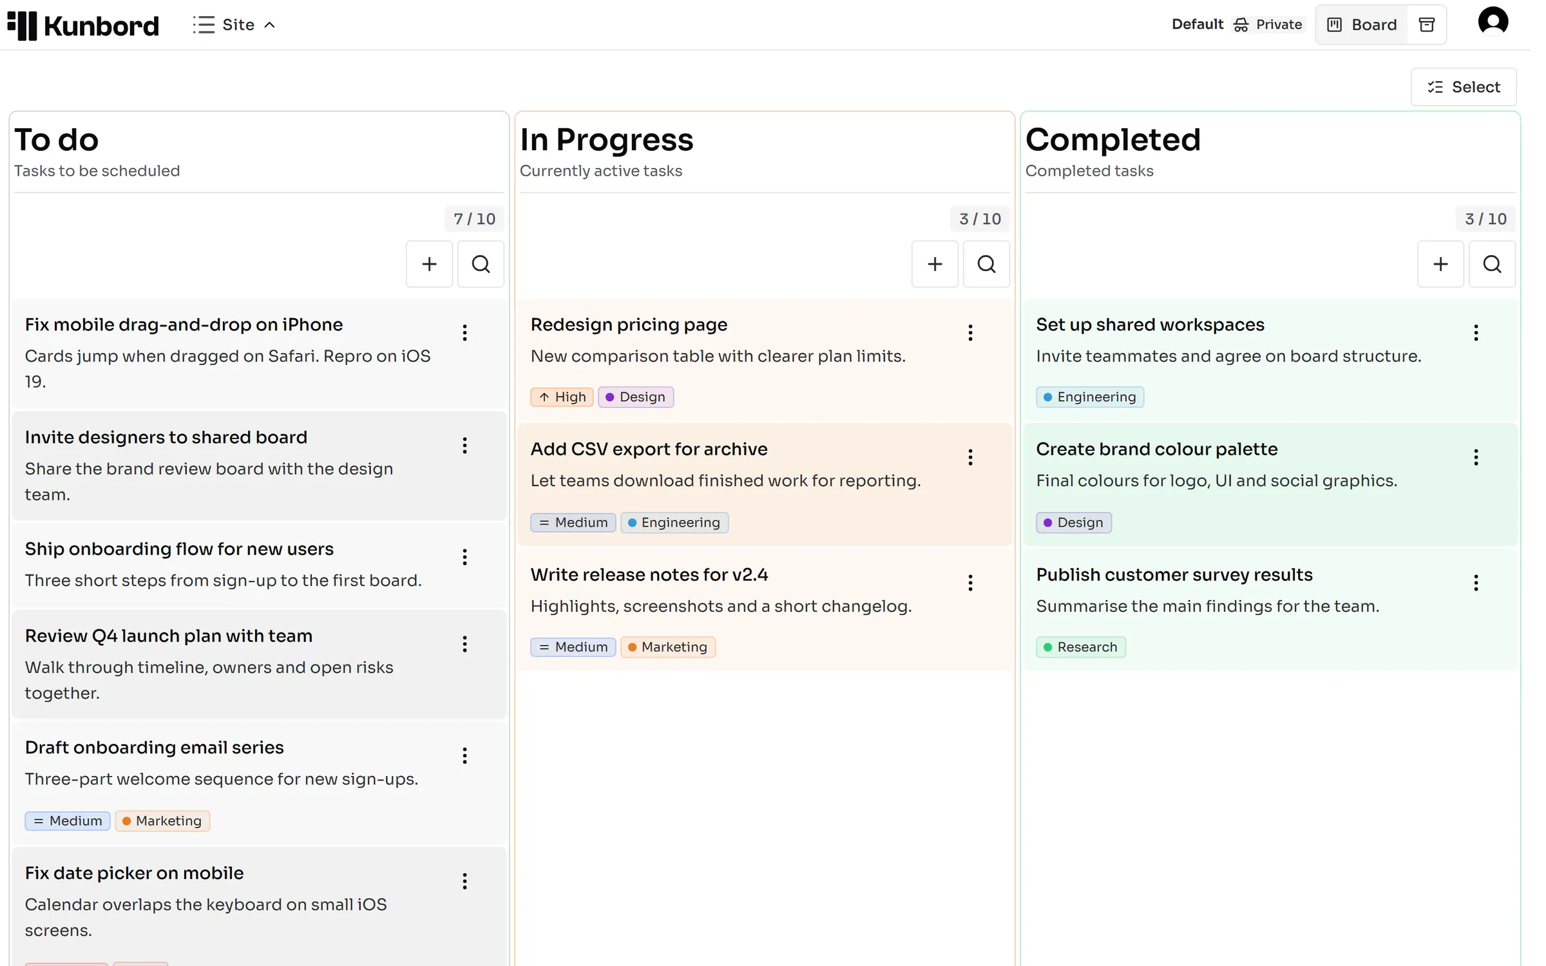Open menu for Fix mobile drag-and-drop card
Screen dimensions: 1546x966
[464, 333]
